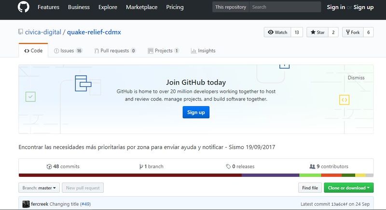Click the Insights graph icon
This screenshot has width=386, height=210.
[x=193, y=51]
